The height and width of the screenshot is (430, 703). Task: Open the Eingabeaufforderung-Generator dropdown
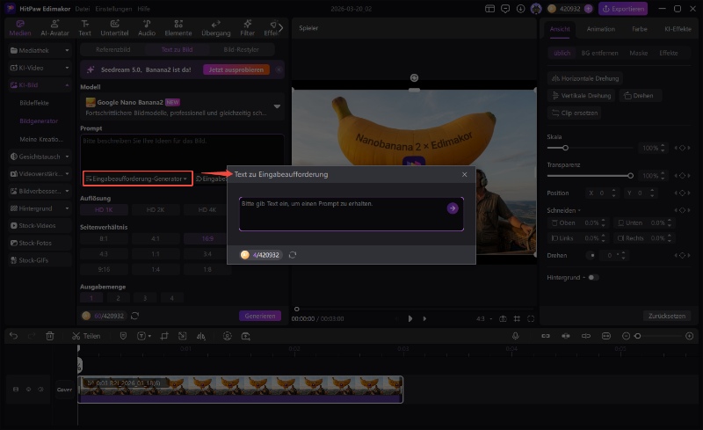click(138, 179)
